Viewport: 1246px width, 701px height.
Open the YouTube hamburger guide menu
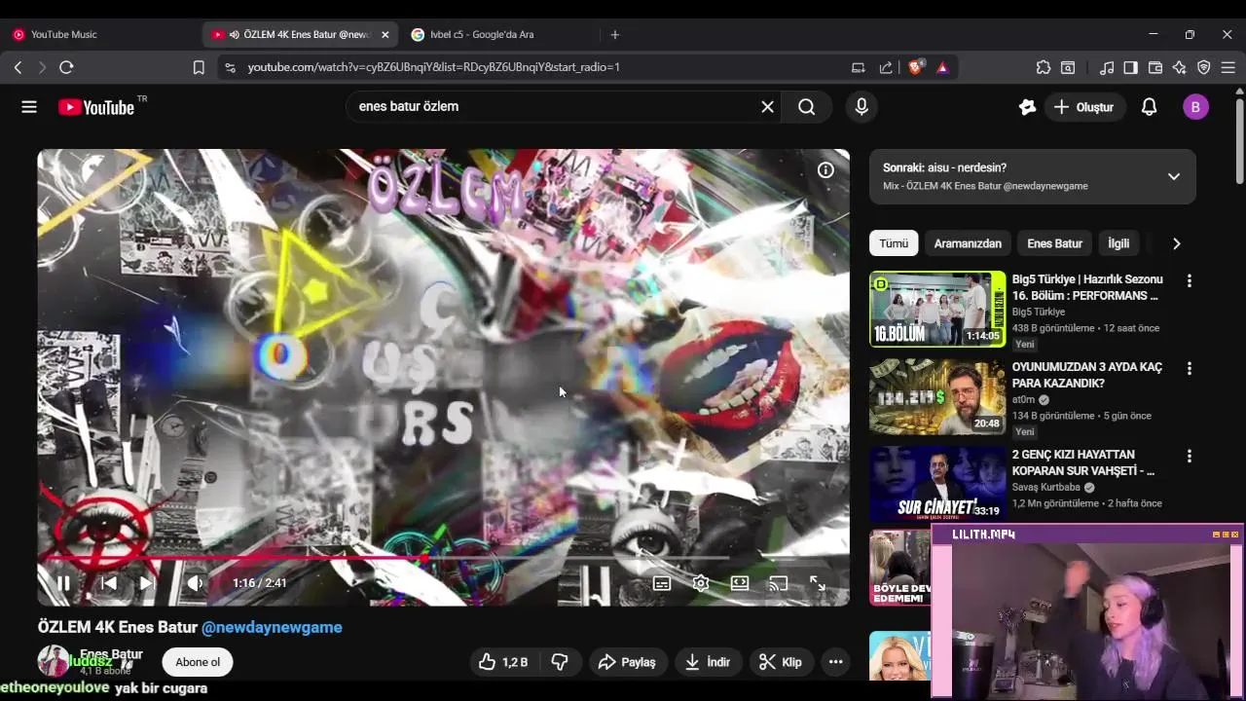pyautogui.click(x=29, y=107)
